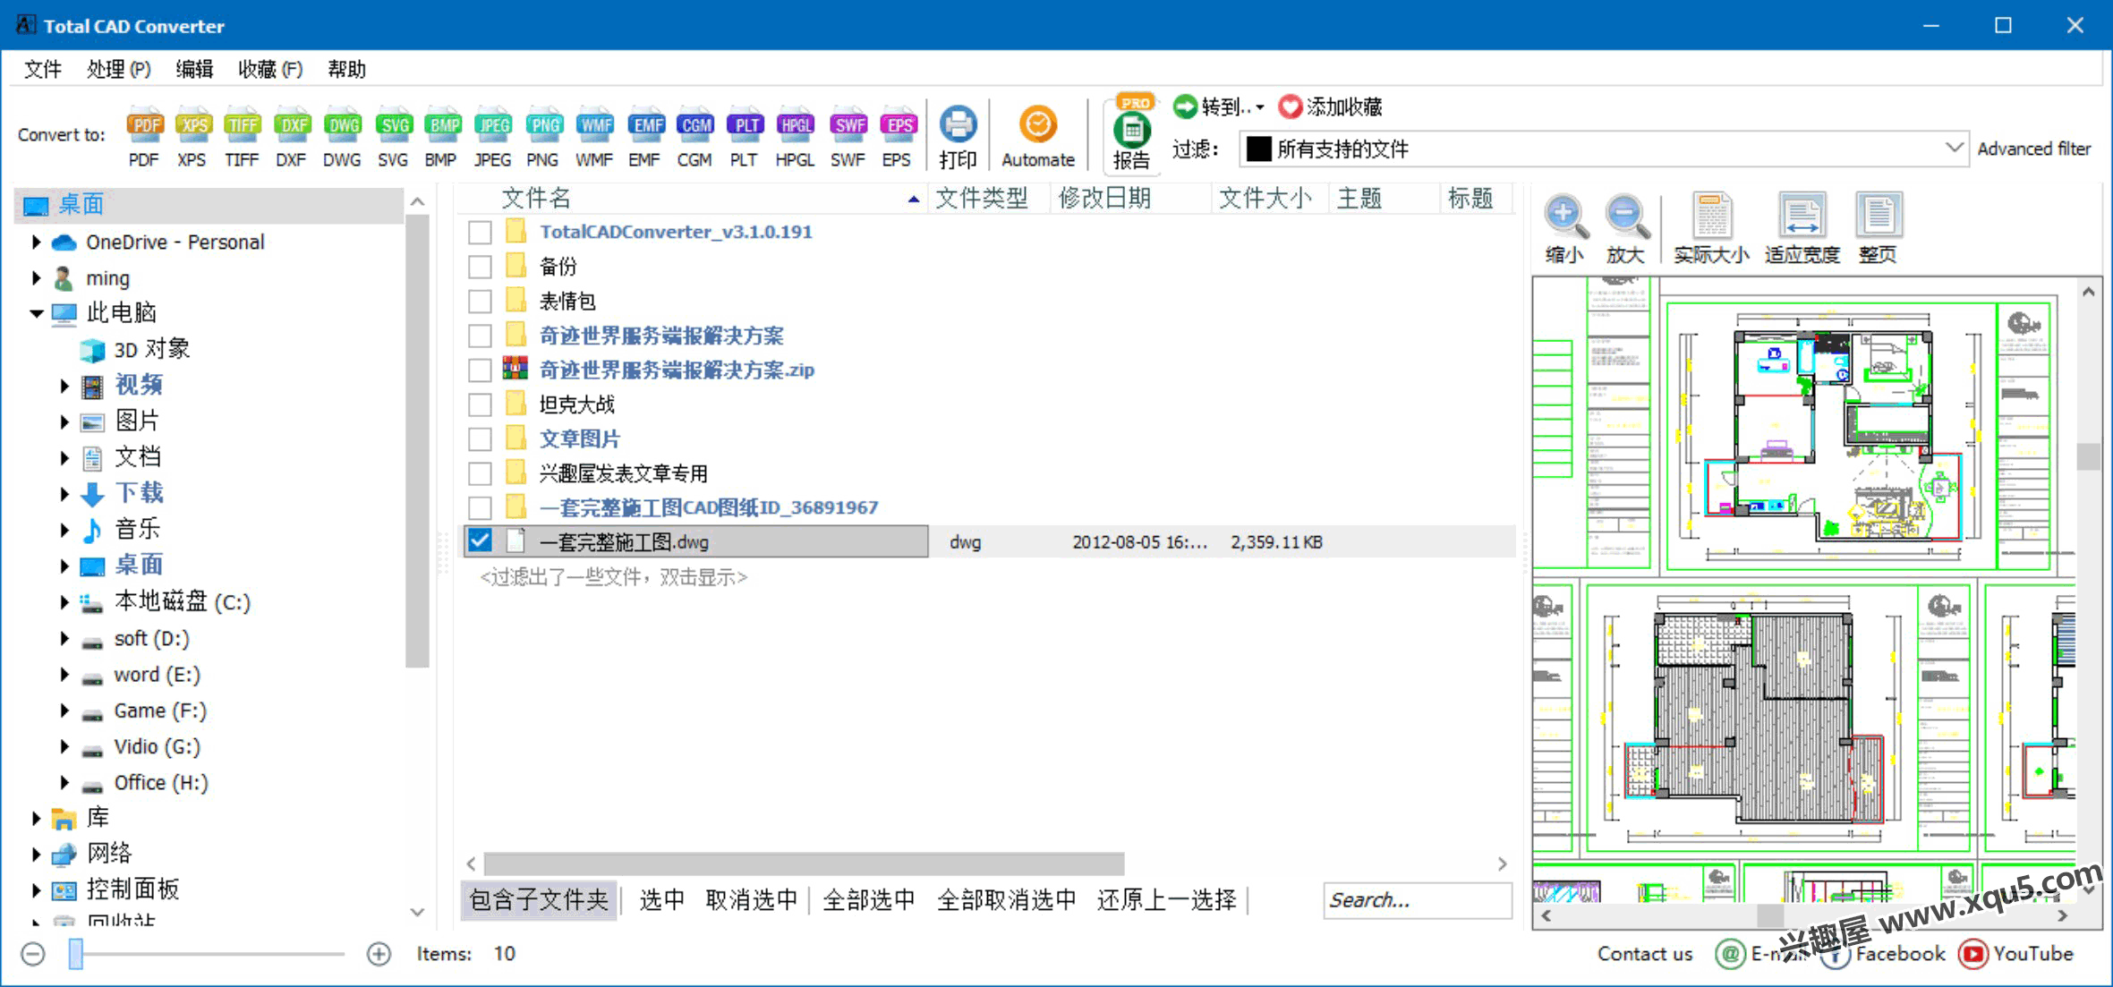Image resolution: width=2113 pixels, height=987 pixels.
Task: Tick the checkbox for 备份 folder
Action: 480,266
